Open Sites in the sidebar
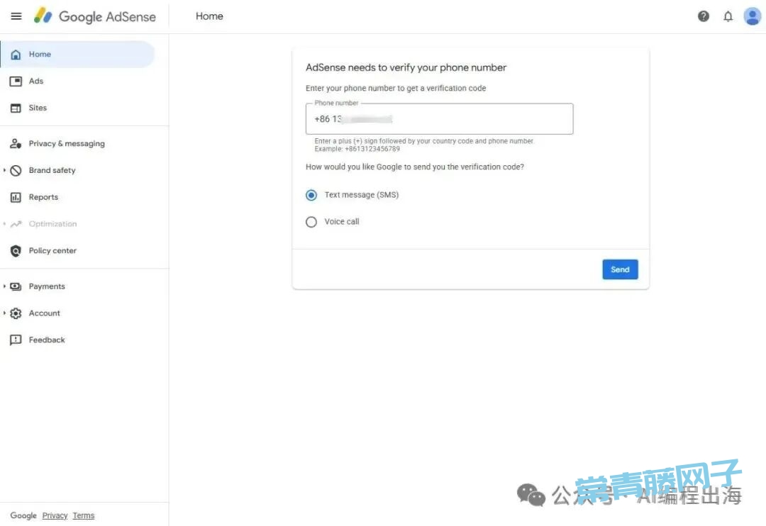The width and height of the screenshot is (766, 526). (38, 108)
